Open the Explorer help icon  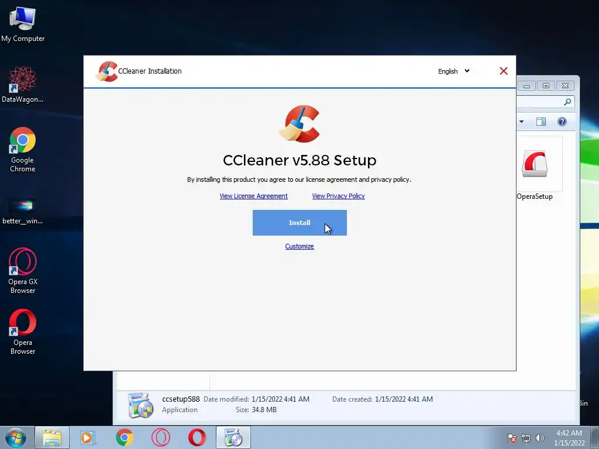[562, 122]
